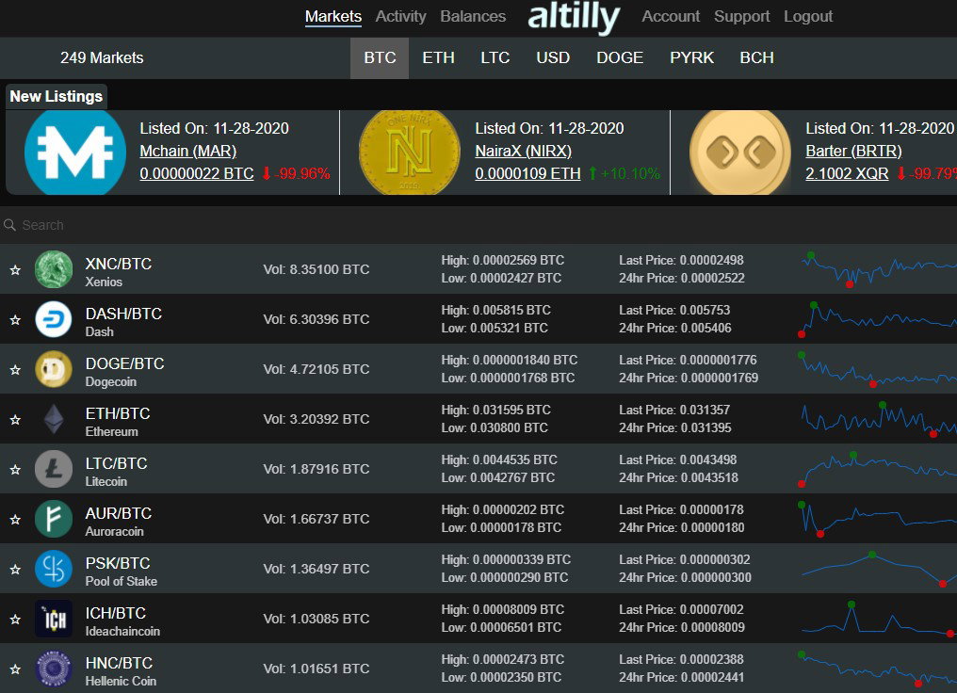The height and width of the screenshot is (693, 957).
Task: Click the AUR/BTC pair name
Action: pos(119,514)
